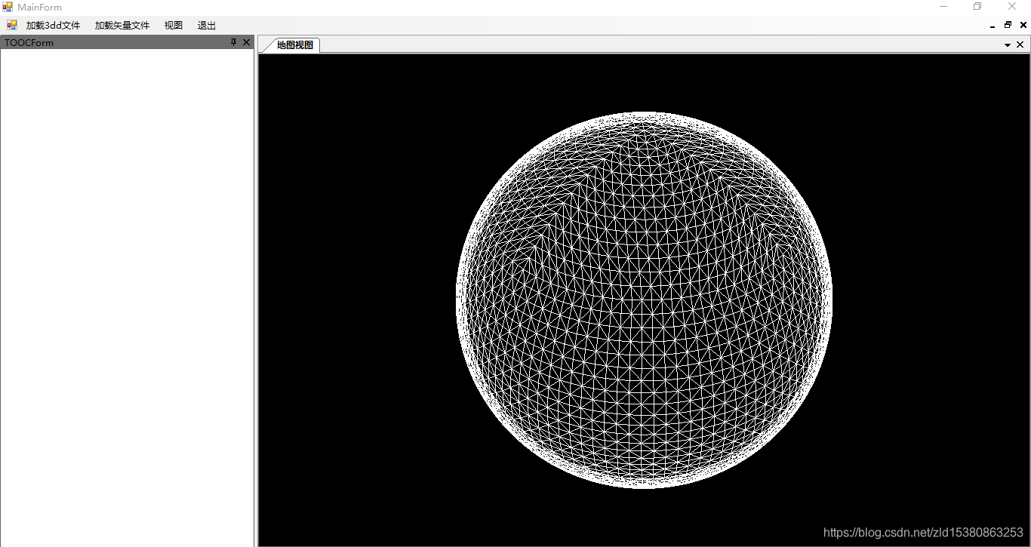
Task: Select the 地图视图 tab
Action: click(294, 45)
